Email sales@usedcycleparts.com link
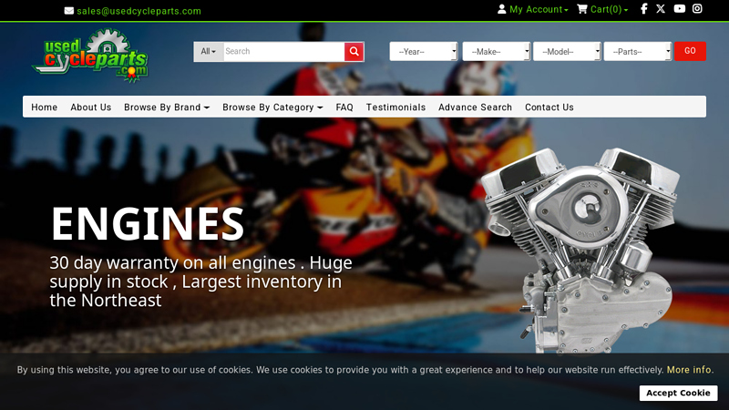 [139, 11]
